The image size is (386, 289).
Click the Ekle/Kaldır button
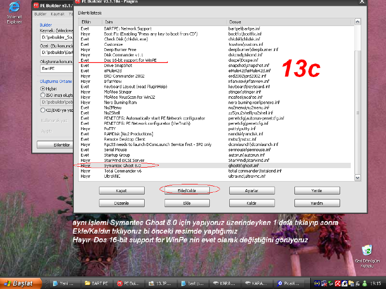click(x=187, y=190)
